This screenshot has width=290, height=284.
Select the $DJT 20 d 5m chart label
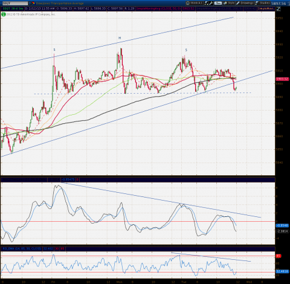tap(13, 8)
